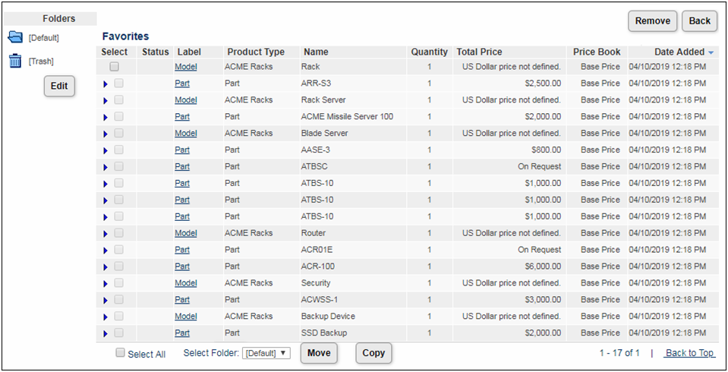Click the Copy button

(373, 353)
